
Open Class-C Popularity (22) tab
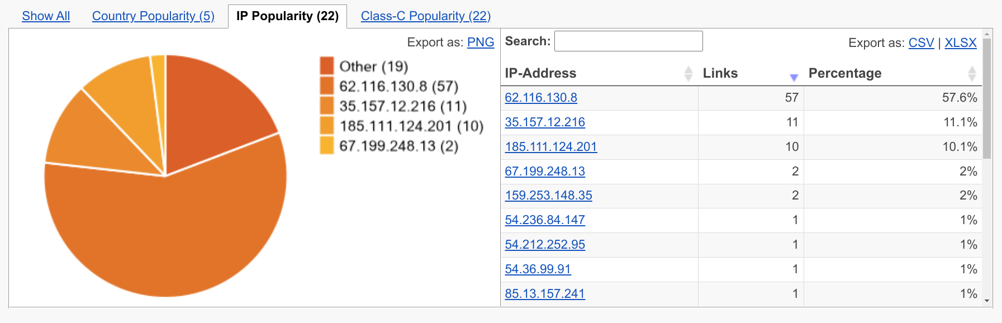tap(426, 16)
